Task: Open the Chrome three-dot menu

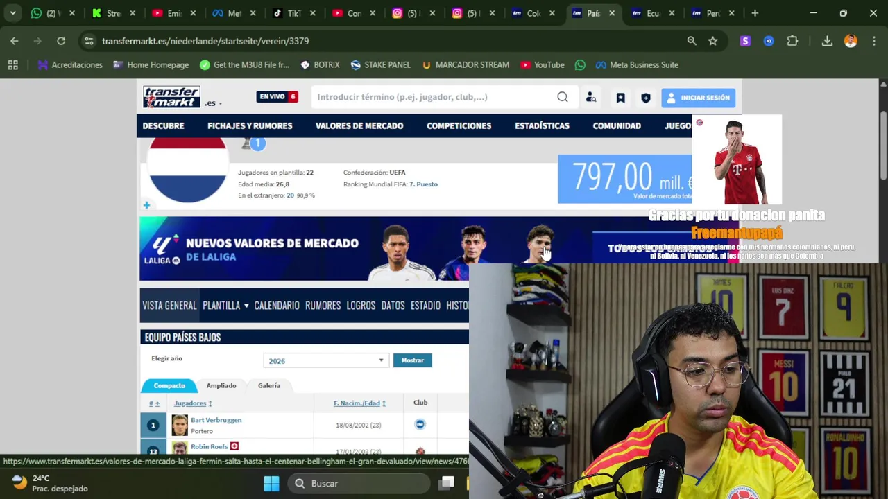Action: pos(873,41)
